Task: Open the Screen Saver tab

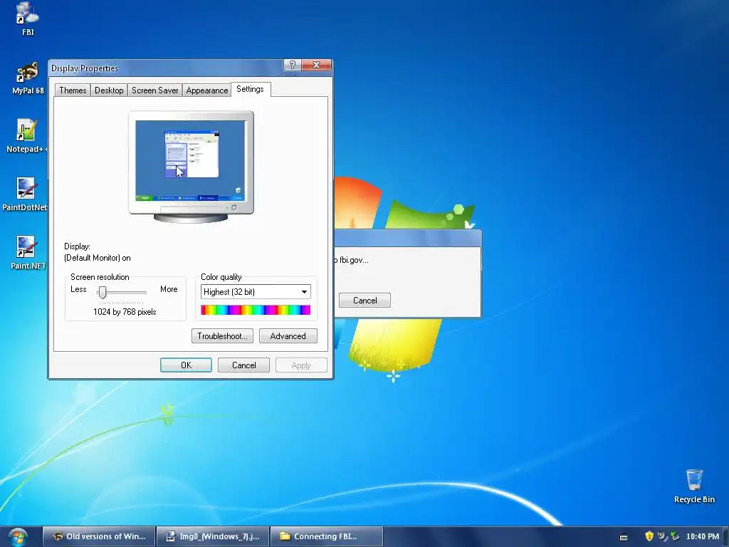Action: pyautogui.click(x=154, y=90)
